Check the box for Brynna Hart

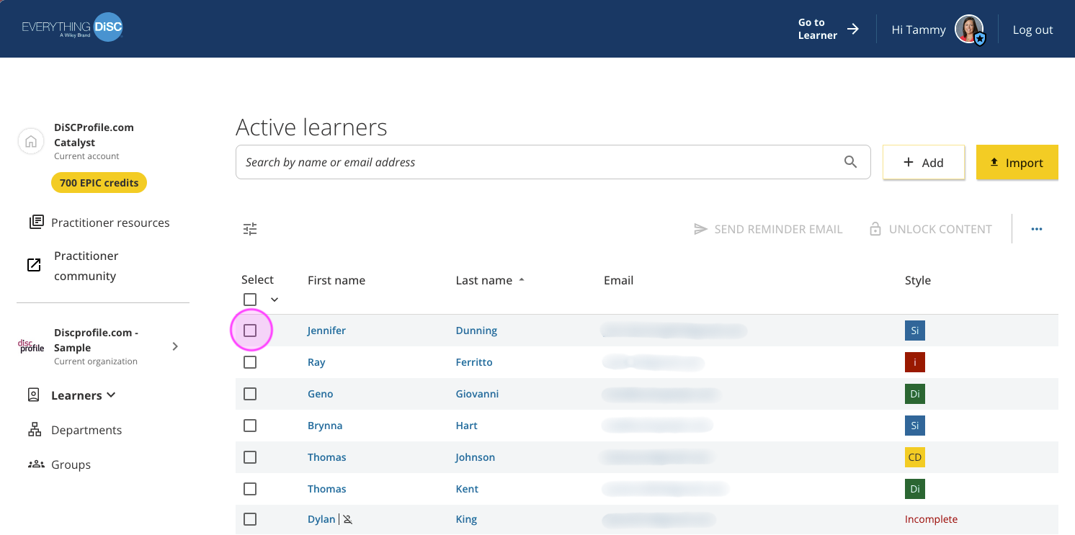click(x=250, y=426)
